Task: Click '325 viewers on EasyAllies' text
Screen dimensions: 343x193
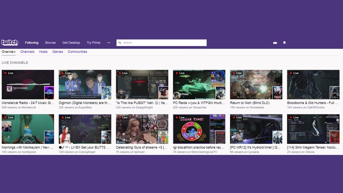Action: [75, 107]
